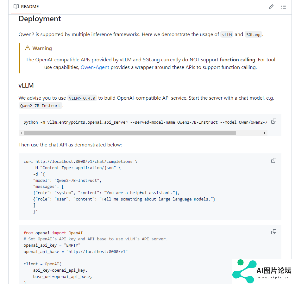Click the bold text 'function calling.'
295x284 pixels.
[238, 60]
